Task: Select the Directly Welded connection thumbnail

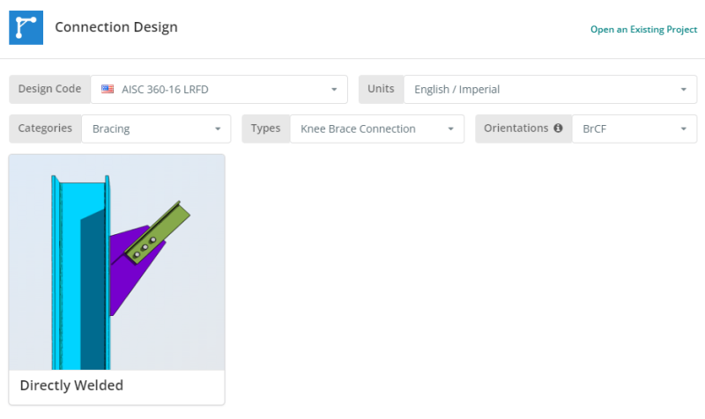Action: pyautogui.click(x=116, y=262)
